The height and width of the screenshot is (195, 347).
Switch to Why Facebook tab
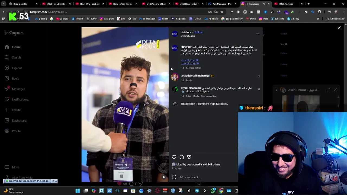click(89, 4)
